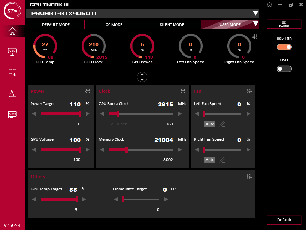
Task: Click the GPU Clock gauge
Action: point(94,46)
